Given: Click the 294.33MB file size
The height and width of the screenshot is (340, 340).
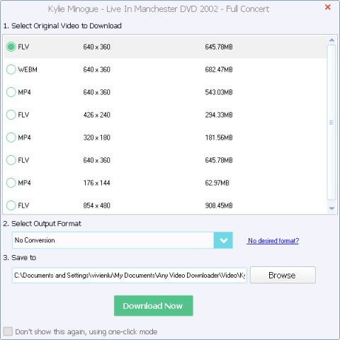Looking at the screenshot, I should point(219,115).
